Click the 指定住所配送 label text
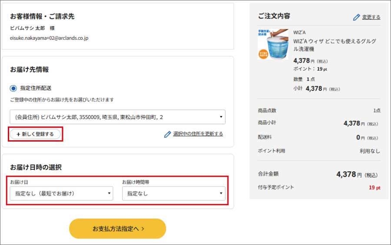This screenshot has height=245, width=391. (36, 88)
